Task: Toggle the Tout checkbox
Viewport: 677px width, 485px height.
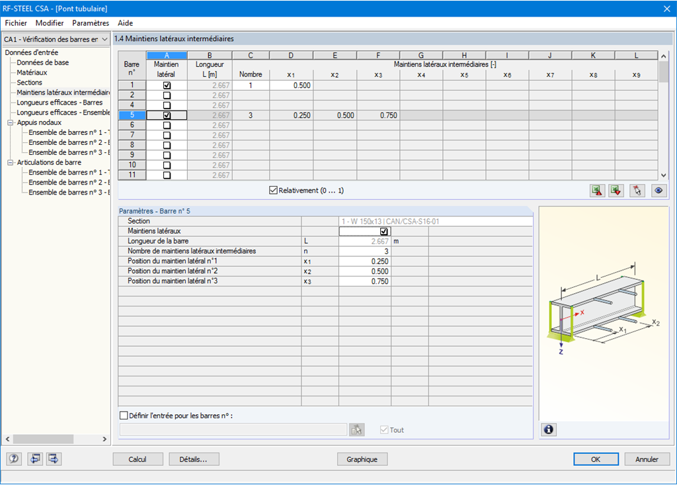Action: 384,429
